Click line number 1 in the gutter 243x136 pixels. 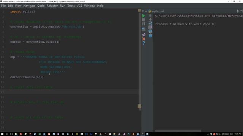(x=3, y=12)
